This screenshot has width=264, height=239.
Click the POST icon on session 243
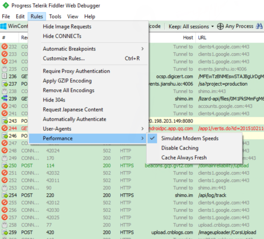pos(5,121)
